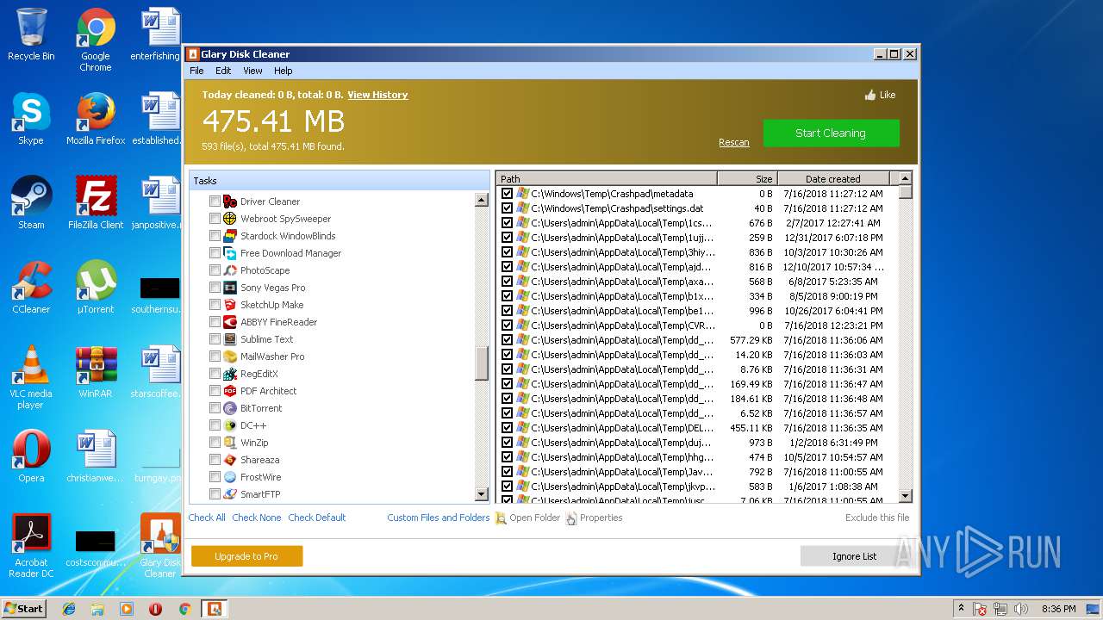Image resolution: width=1103 pixels, height=620 pixels.
Task: Click the FrostWire task icon
Action: (230, 477)
